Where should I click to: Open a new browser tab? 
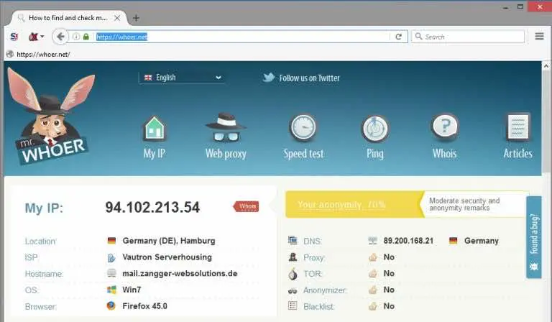point(136,18)
